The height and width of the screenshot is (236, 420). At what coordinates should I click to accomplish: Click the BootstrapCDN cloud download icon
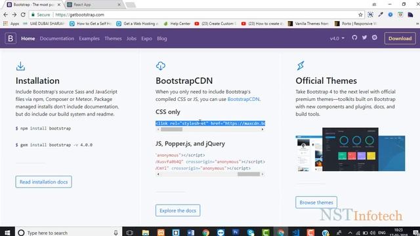tap(160, 66)
